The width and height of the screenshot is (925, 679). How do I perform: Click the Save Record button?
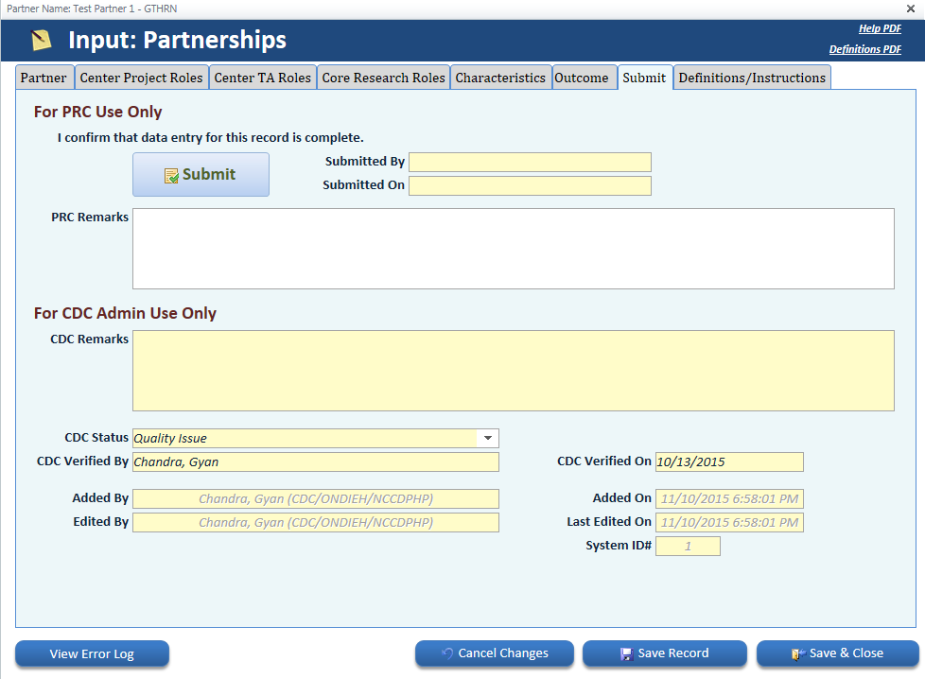click(x=663, y=653)
